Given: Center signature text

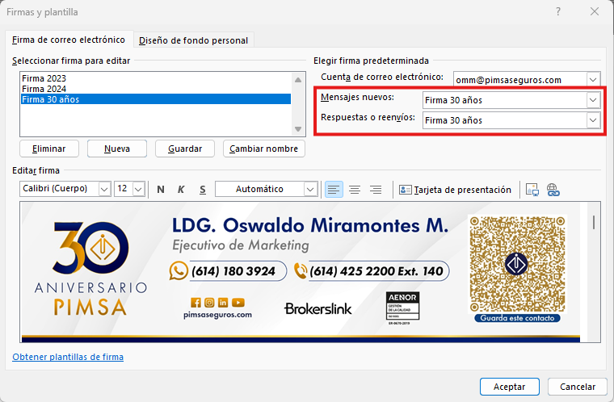Looking at the screenshot, I should [355, 190].
